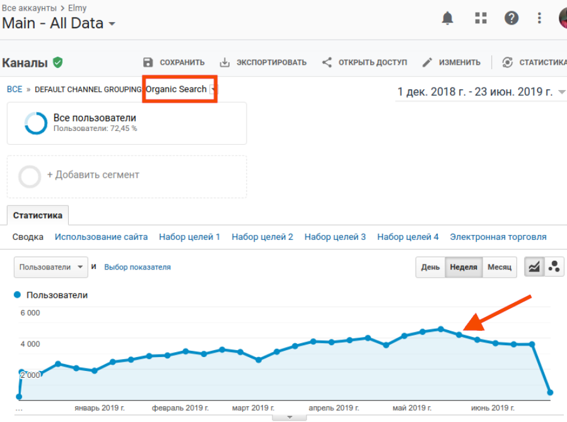Viewport: 567px width, 422px height.
Task: Click Экспортировать to export the report
Action: click(263, 62)
